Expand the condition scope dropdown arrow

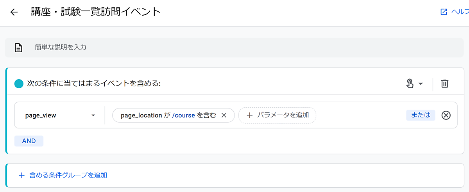(421, 84)
